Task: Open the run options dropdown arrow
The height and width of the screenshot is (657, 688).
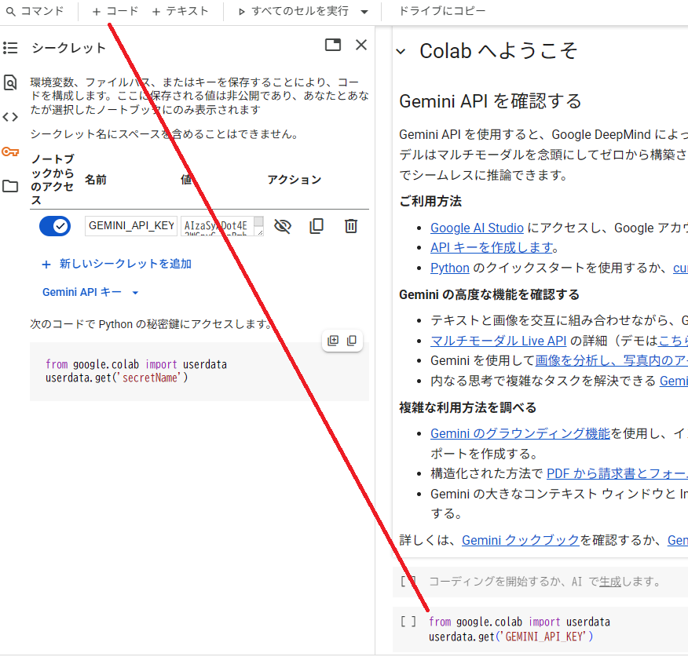Action: (x=364, y=12)
